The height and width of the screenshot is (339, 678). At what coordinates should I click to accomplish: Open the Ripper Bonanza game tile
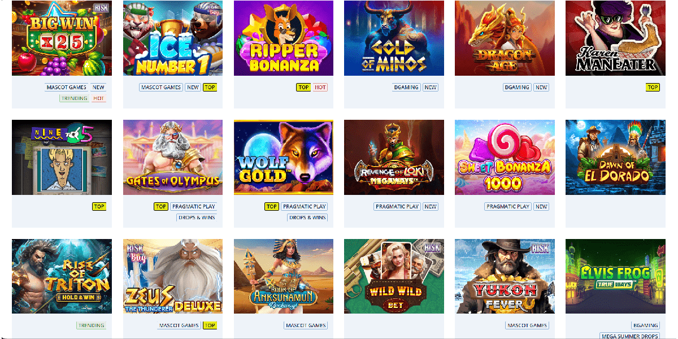[x=284, y=38]
